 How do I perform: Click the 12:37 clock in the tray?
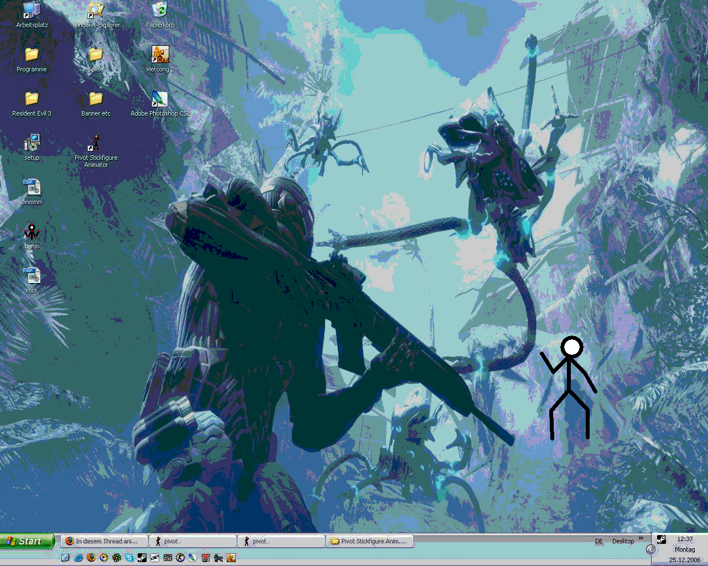coord(685,539)
